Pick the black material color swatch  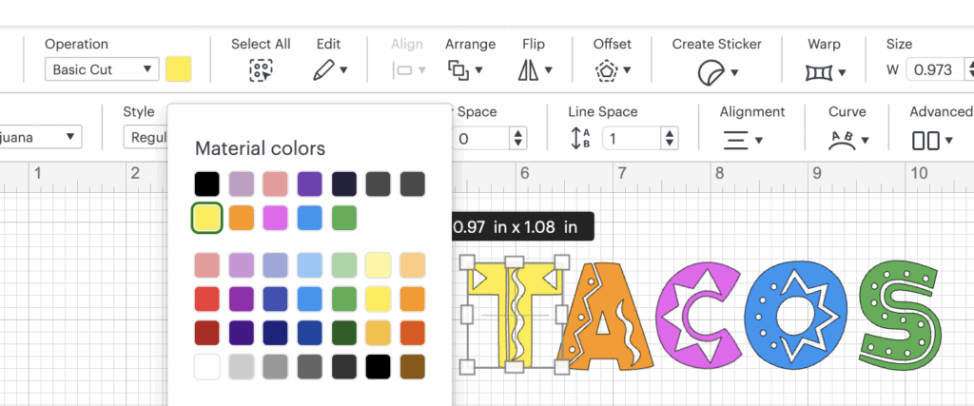coord(206,184)
